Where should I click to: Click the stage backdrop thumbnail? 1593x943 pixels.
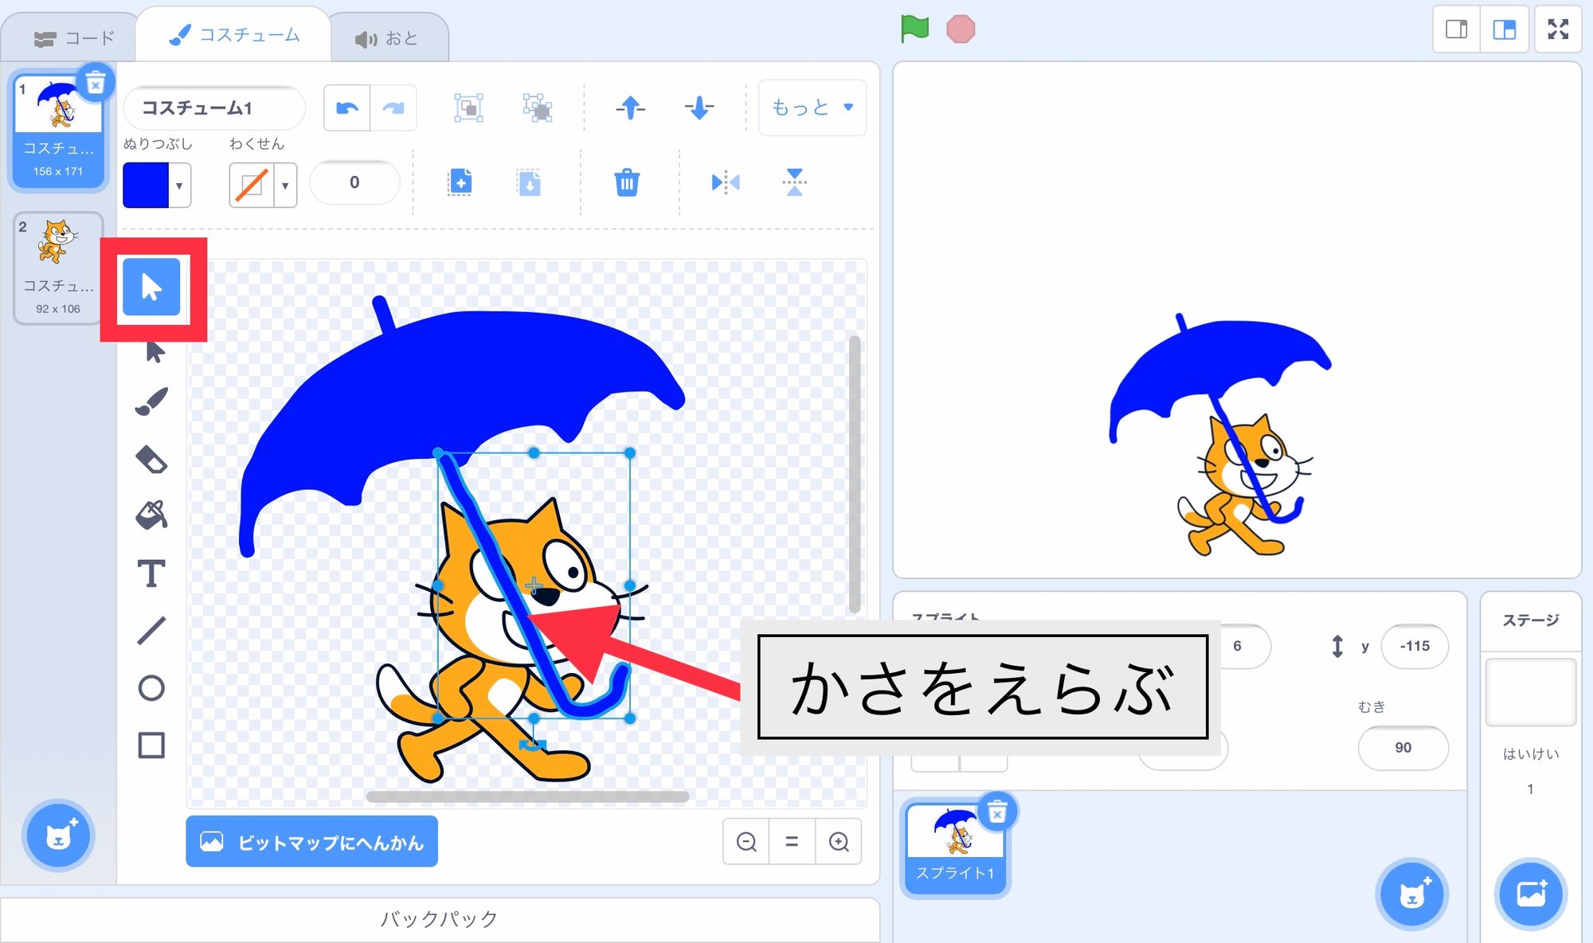1530,691
